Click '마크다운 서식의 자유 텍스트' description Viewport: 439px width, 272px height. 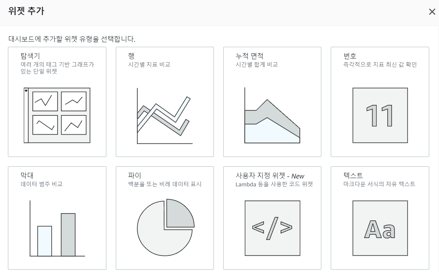click(379, 184)
